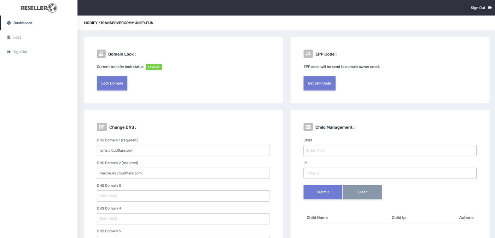Screen dimensions: 495x238
Task: Select the Child name input box
Action: click(390, 151)
